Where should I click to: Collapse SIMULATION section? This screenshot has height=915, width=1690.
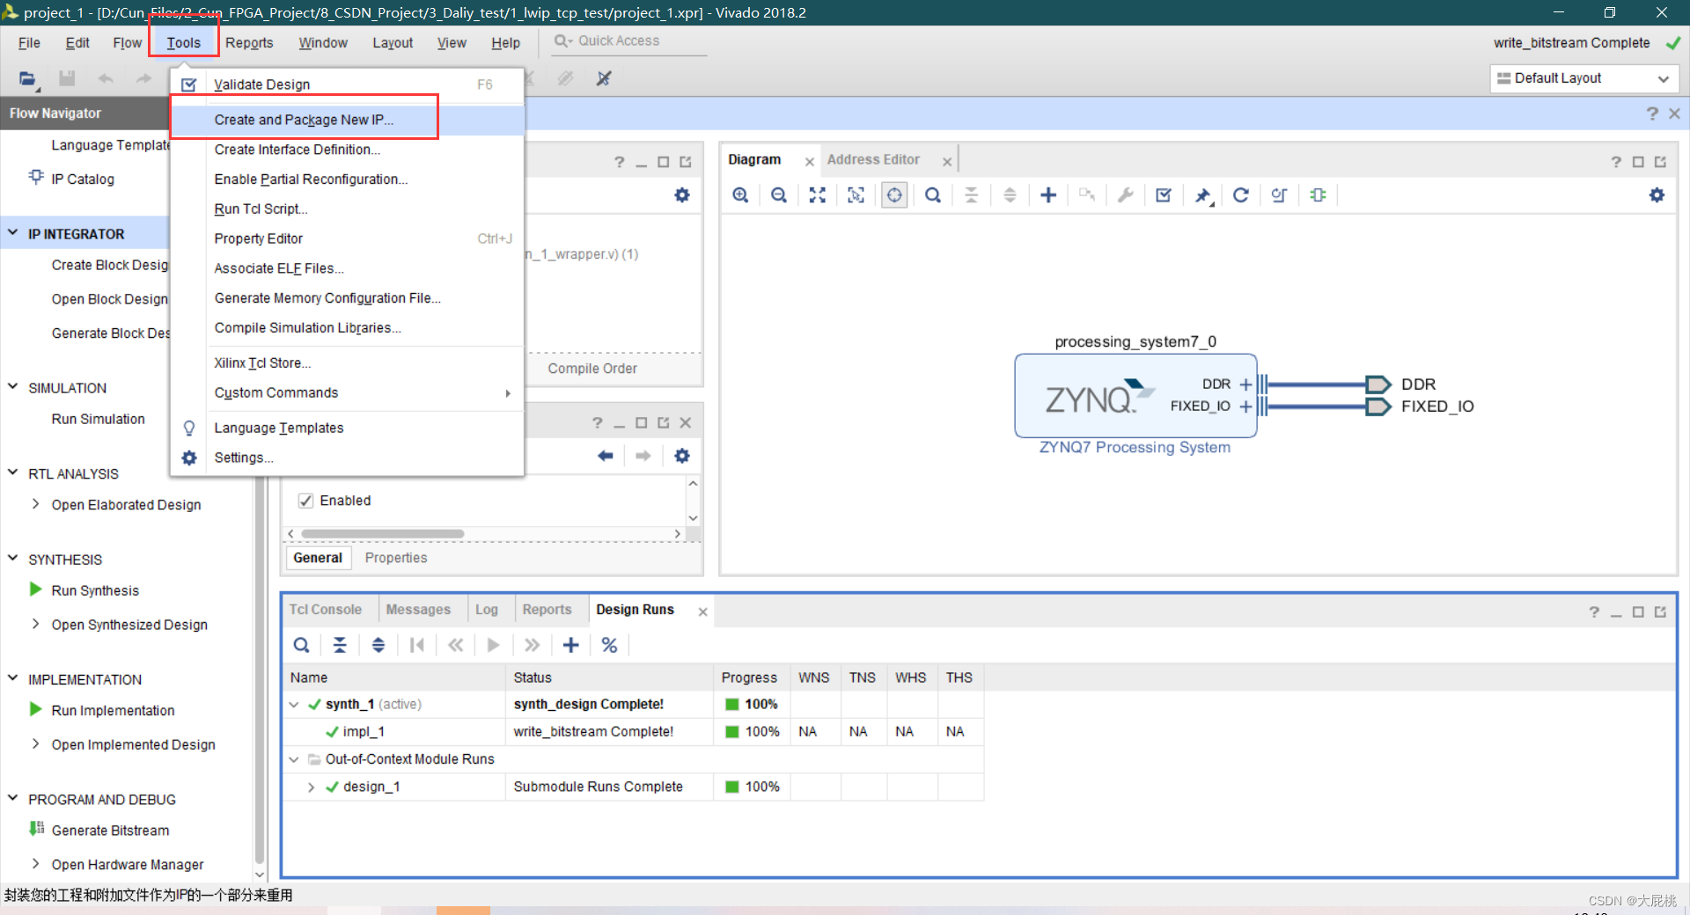(13, 386)
